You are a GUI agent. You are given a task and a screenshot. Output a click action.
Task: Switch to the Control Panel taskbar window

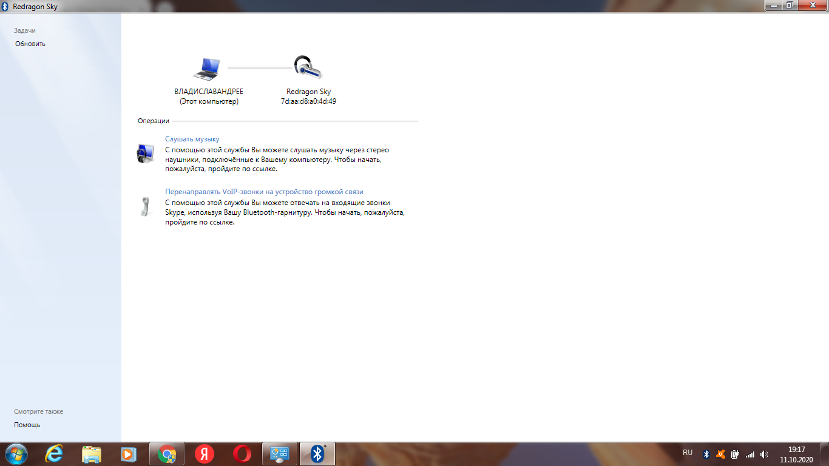click(x=280, y=454)
